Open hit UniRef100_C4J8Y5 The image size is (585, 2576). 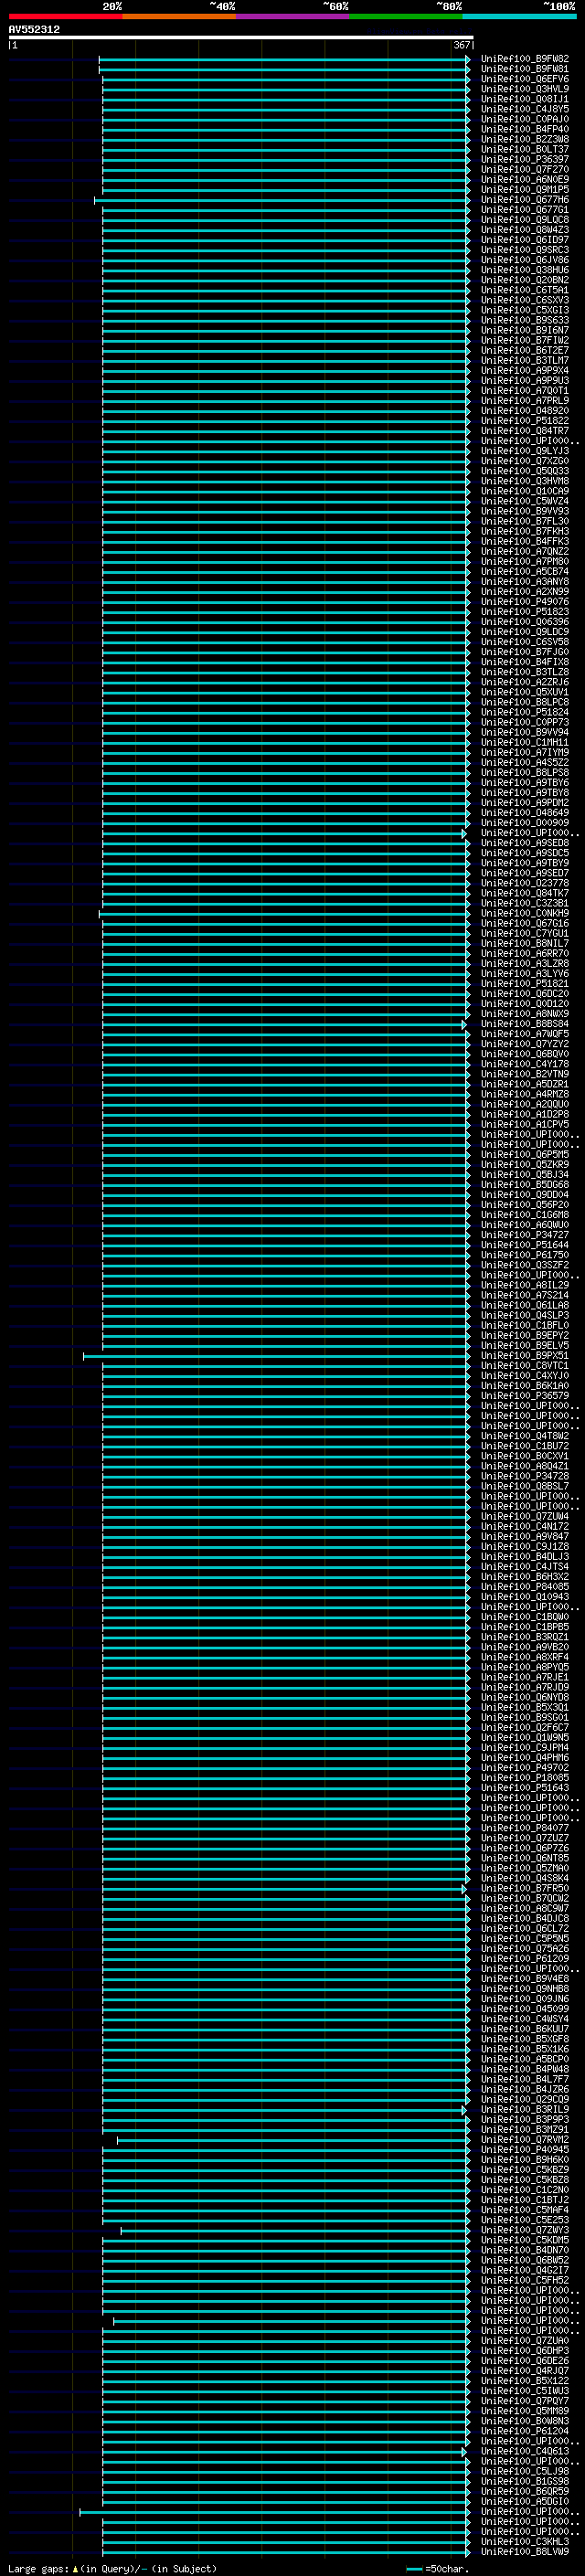pyautogui.click(x=525, y=109)
